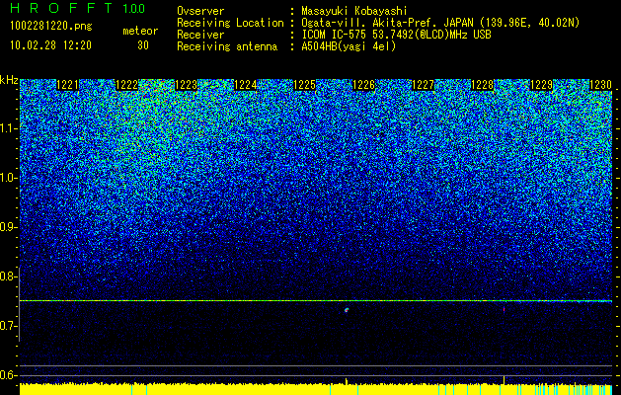621x395 pixels.
Task: Click the meteor count 30
Action: (143, 45)
